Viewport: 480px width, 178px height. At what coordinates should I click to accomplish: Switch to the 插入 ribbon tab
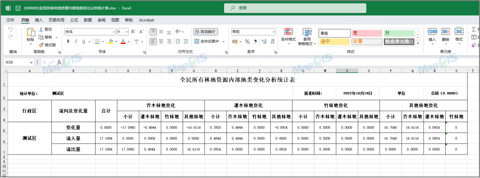[x=39, y=20]
